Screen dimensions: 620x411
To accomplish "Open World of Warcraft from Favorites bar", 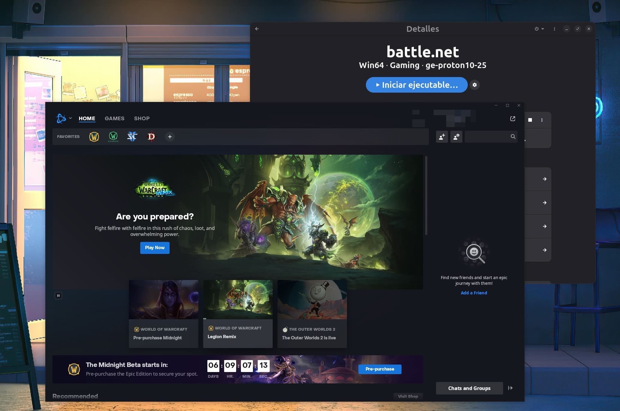I will (94, 137).
